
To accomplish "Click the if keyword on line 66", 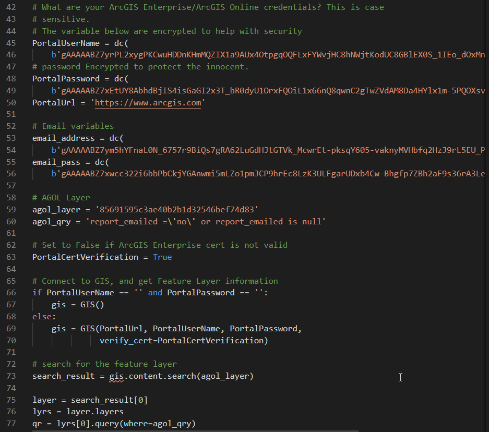I will (37, 293).
